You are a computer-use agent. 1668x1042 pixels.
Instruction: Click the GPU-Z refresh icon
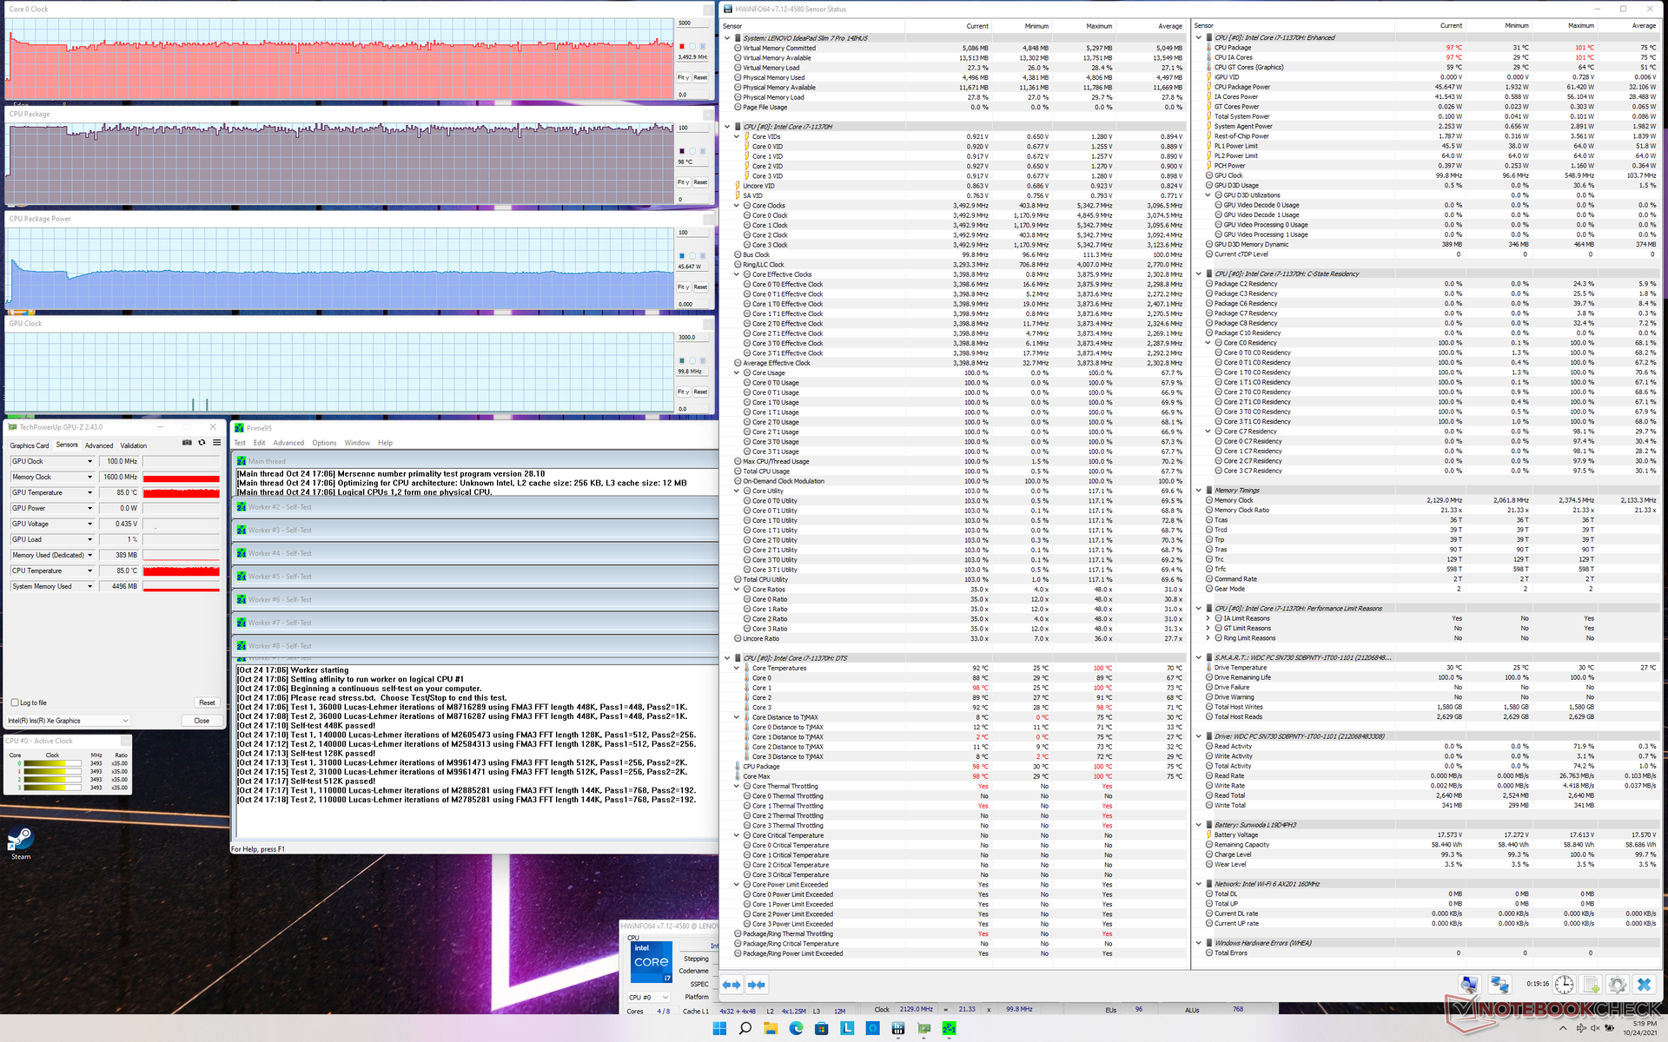(x=202, y=443)
